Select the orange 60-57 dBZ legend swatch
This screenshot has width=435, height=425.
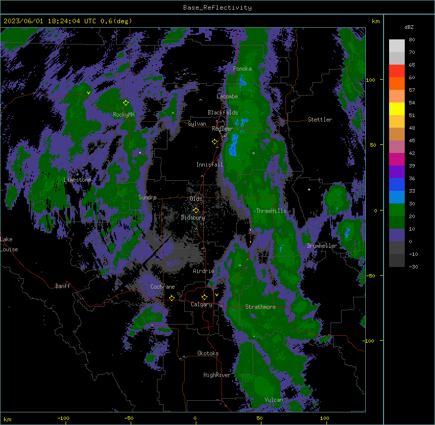(397, 83)
